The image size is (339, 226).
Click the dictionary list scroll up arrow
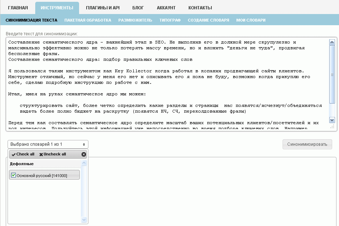(84, 163)
